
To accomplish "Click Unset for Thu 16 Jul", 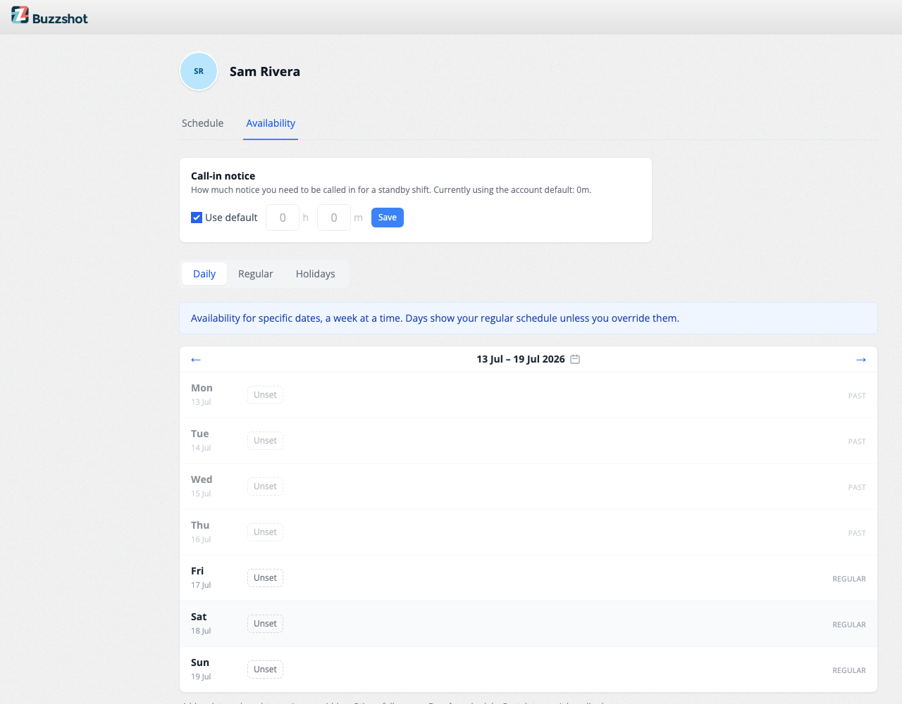I will [265, 532].
